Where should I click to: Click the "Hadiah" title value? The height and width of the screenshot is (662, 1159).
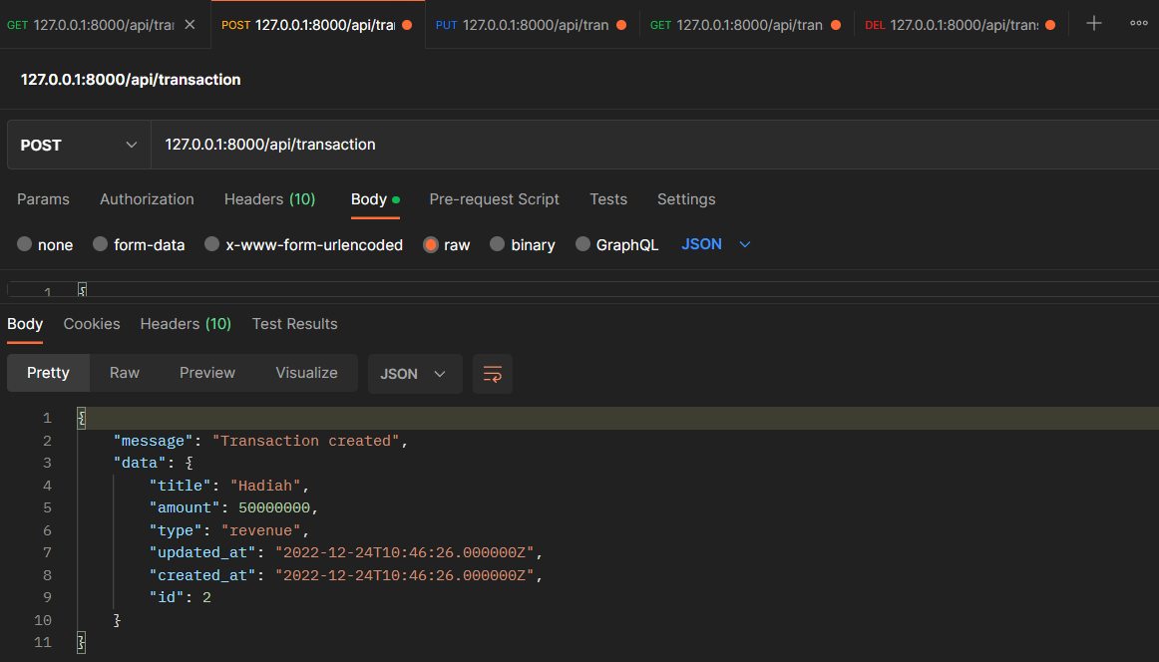265,487
